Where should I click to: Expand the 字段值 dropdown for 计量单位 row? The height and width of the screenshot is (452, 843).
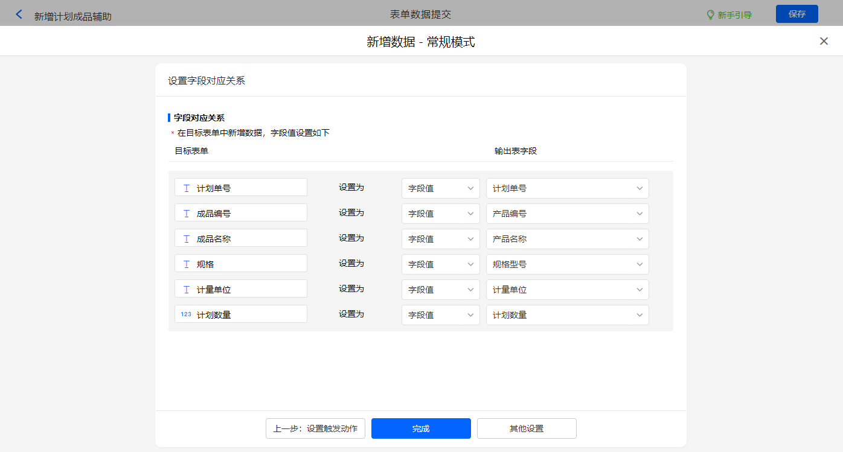coord(440,290)
